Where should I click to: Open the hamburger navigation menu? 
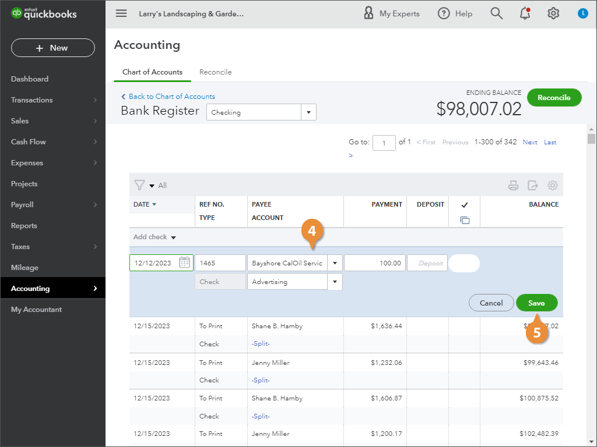[x=121, y=13]
